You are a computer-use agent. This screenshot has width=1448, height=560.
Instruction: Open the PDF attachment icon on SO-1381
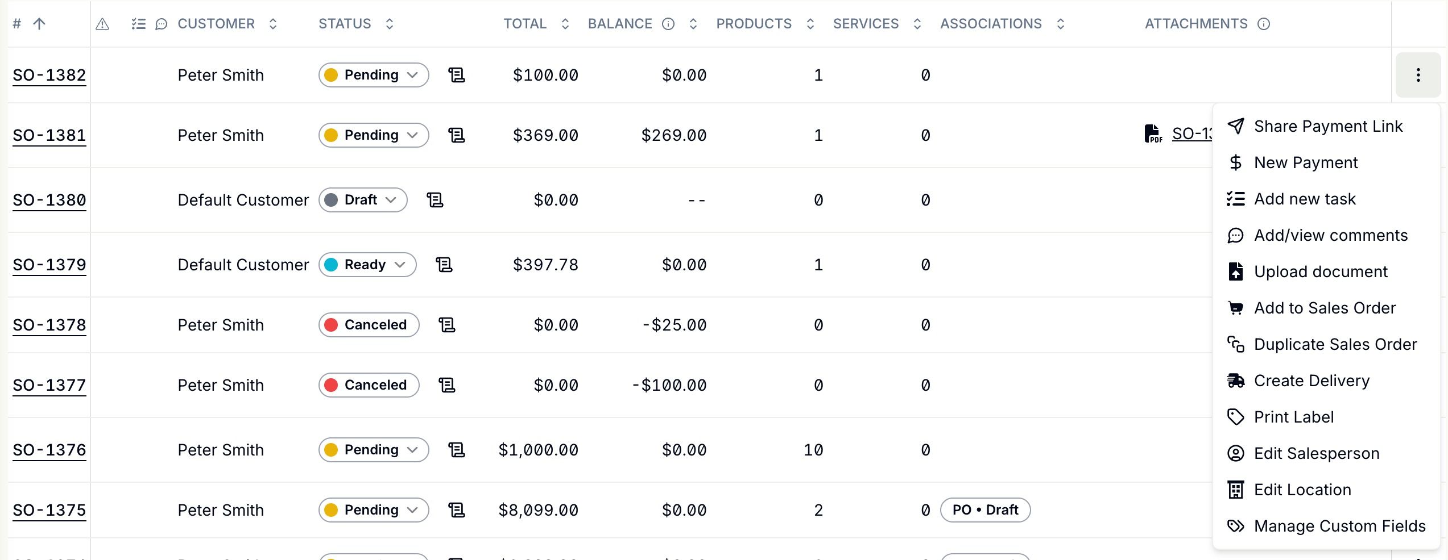point(1153,134)
